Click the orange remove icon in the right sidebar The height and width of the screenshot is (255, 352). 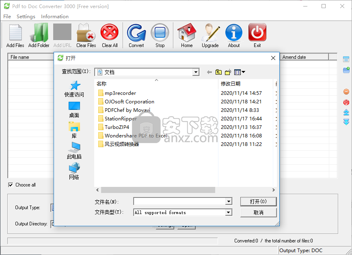(346, 92)
